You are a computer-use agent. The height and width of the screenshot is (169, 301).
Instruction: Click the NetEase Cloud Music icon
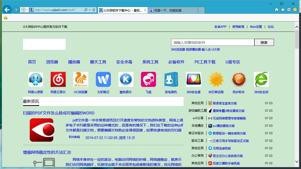click(58, 79)
